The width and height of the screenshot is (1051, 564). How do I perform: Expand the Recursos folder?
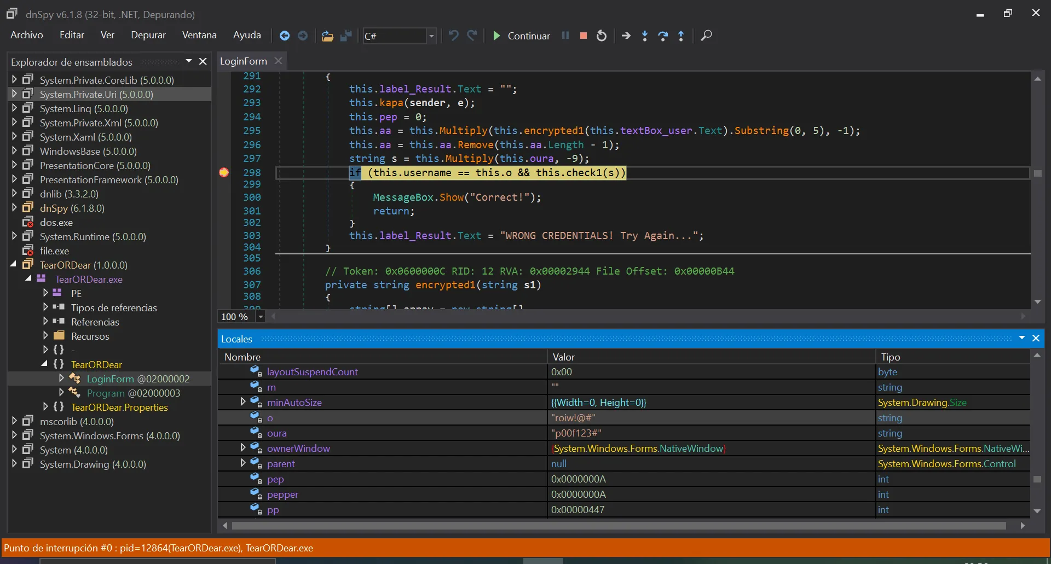tap(45, 336)
